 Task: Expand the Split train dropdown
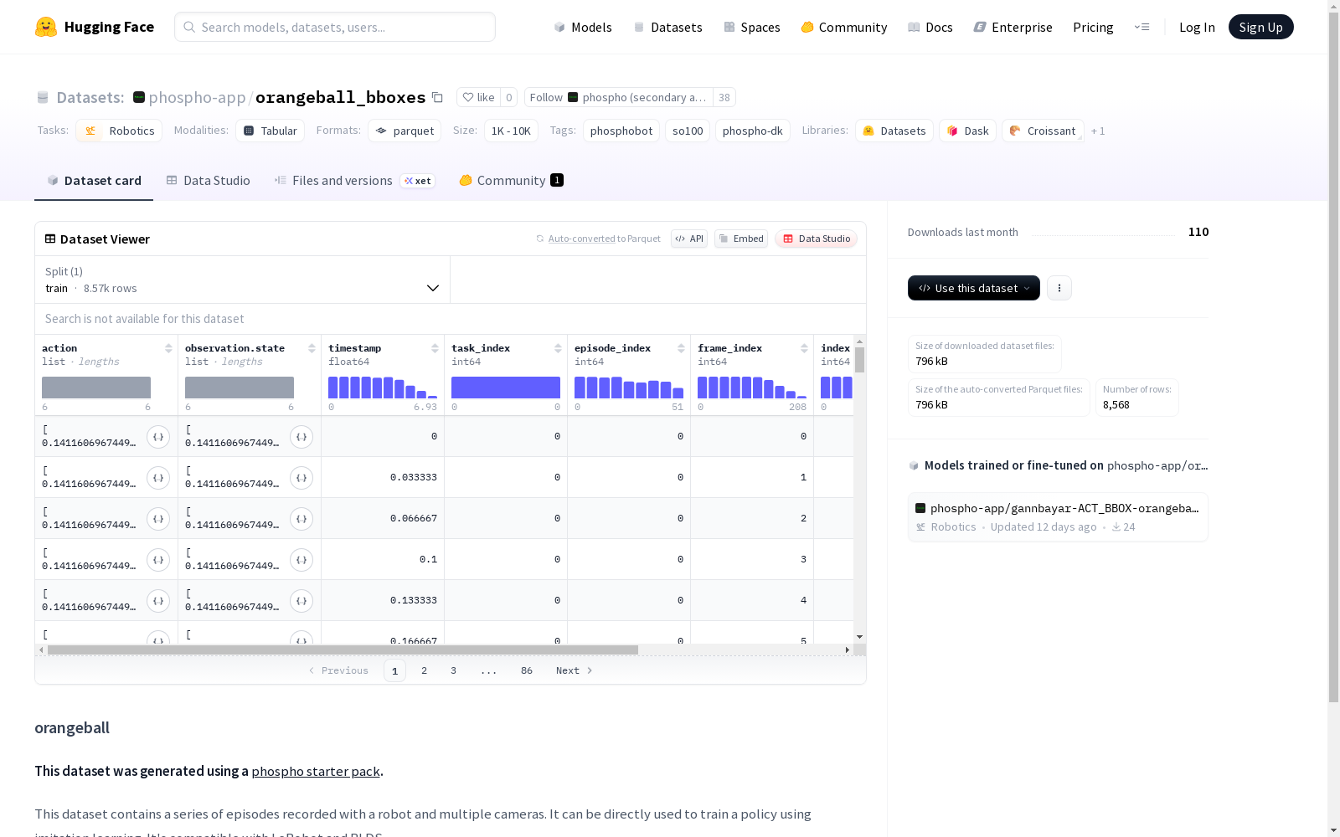(242, 280)
